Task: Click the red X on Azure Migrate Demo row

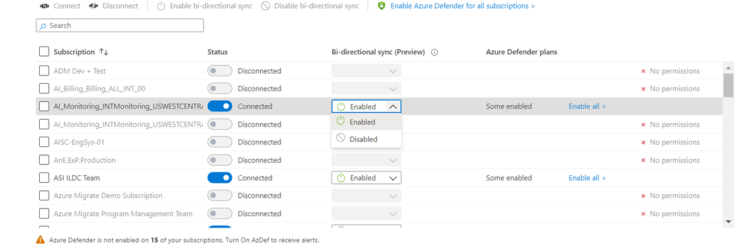Action: tap(643, 196)
